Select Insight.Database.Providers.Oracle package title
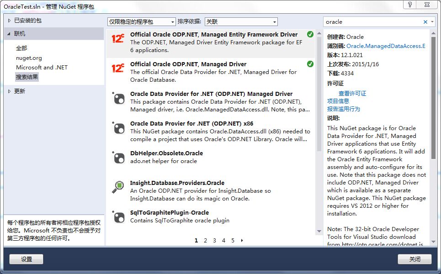The height and width of the screenshot is (274, 441). click(177, 183)
